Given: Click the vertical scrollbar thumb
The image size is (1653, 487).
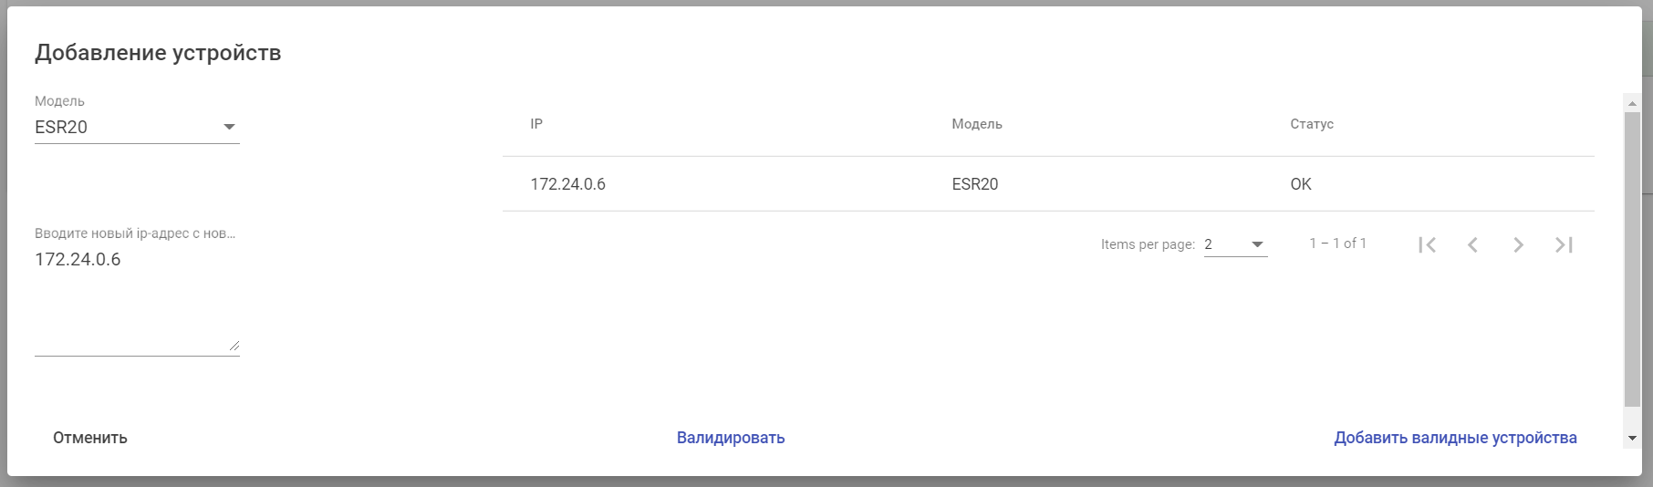Looking at the screenshot, I should click(x=1632, y=260).
